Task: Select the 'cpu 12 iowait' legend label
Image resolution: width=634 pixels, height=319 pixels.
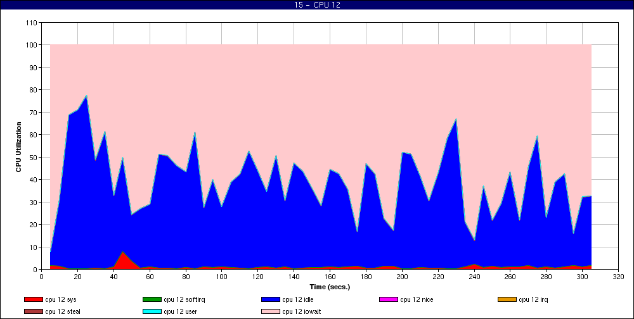Action: pos(302,312)
